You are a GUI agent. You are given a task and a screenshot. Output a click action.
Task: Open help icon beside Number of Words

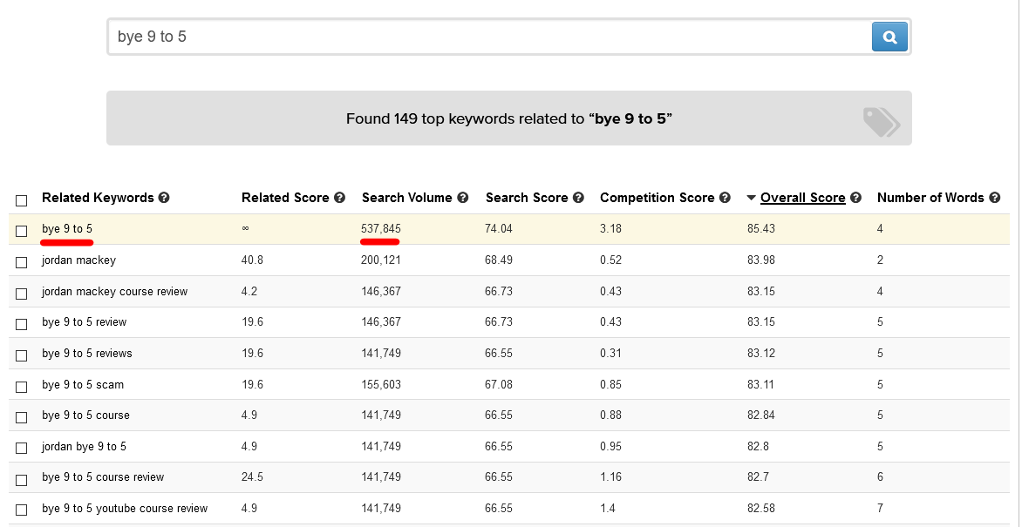pyautogui.click(x=995, y=198)
